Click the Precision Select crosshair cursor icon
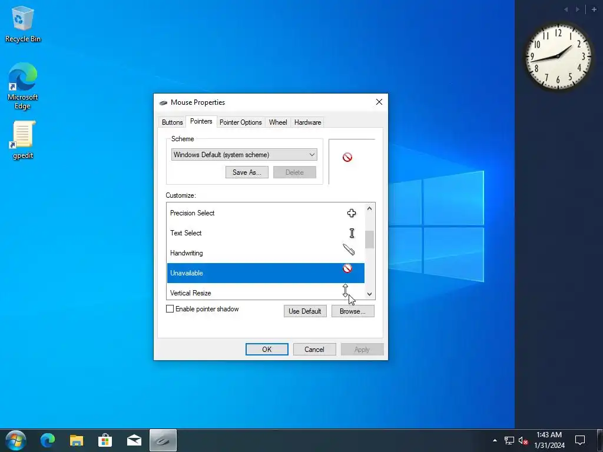 pos(352,213)
